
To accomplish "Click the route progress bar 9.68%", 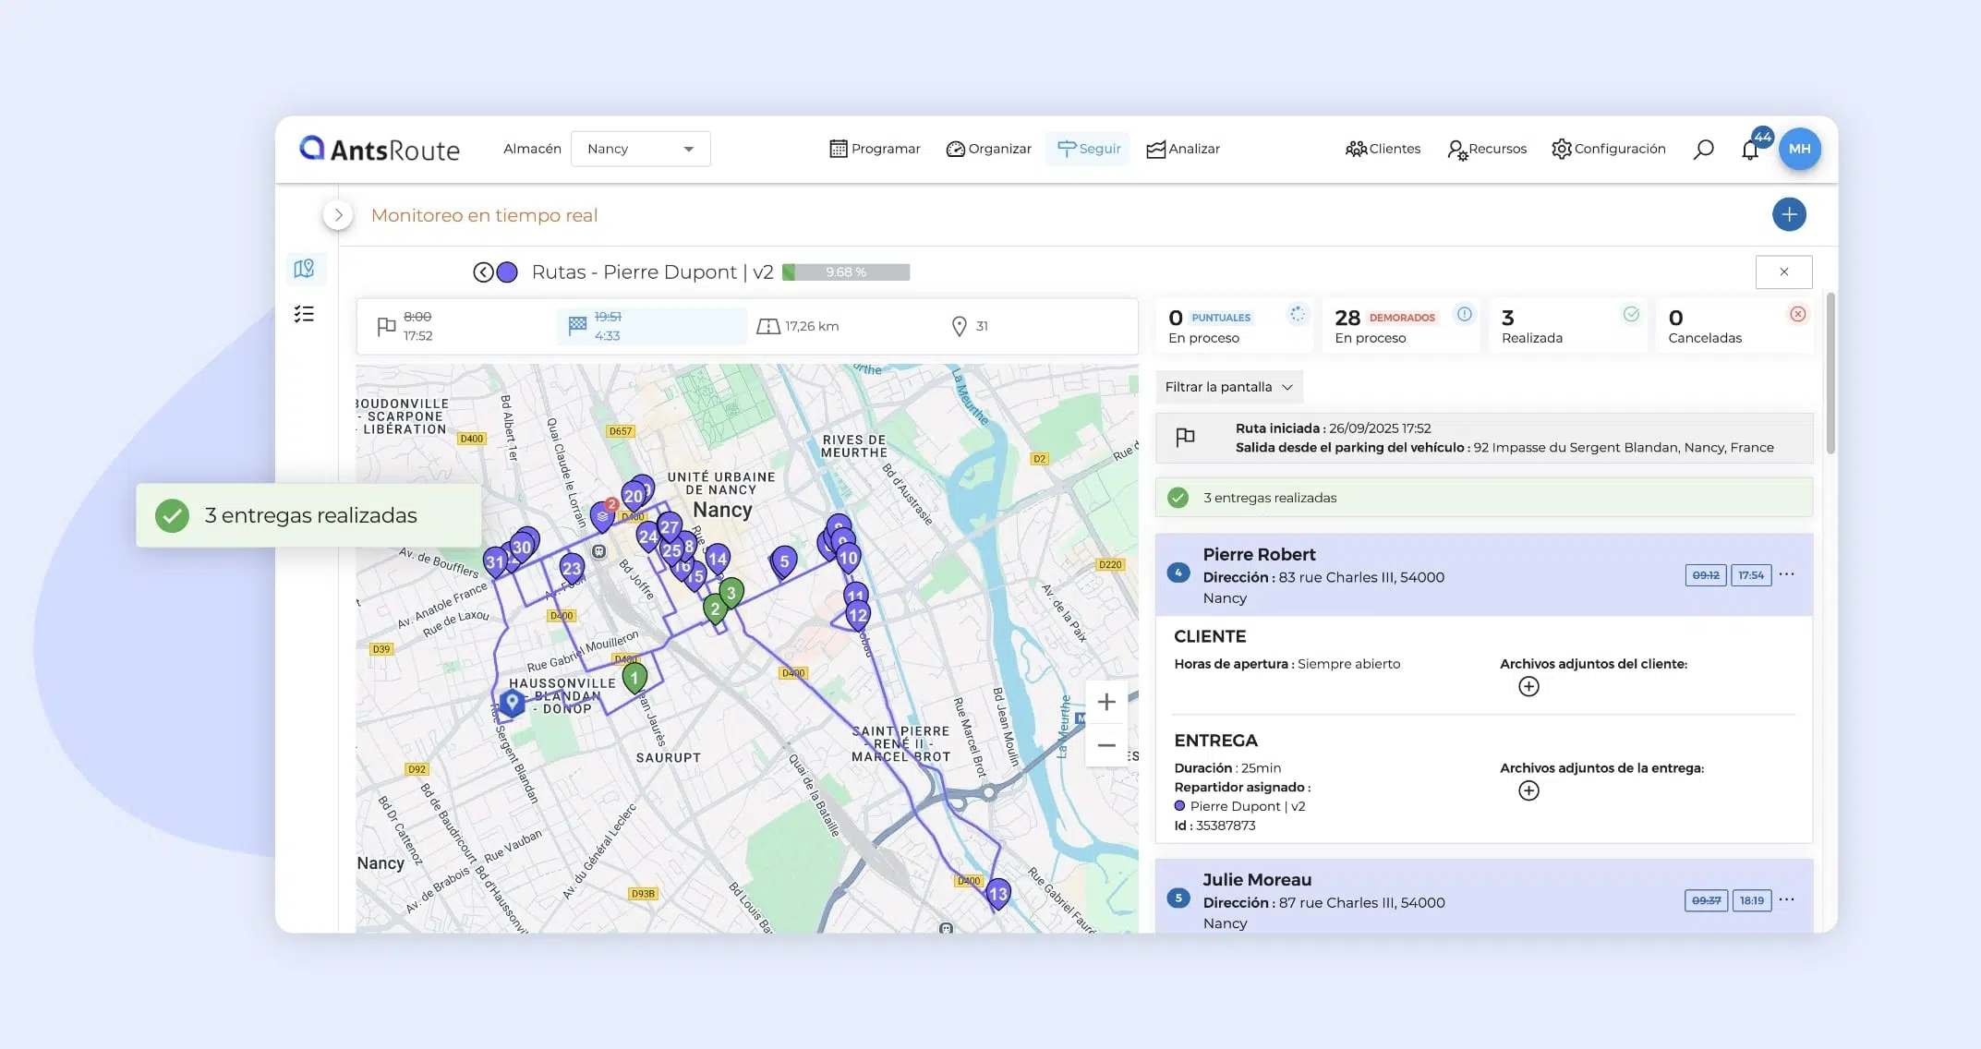I will [x=846, y=272].
